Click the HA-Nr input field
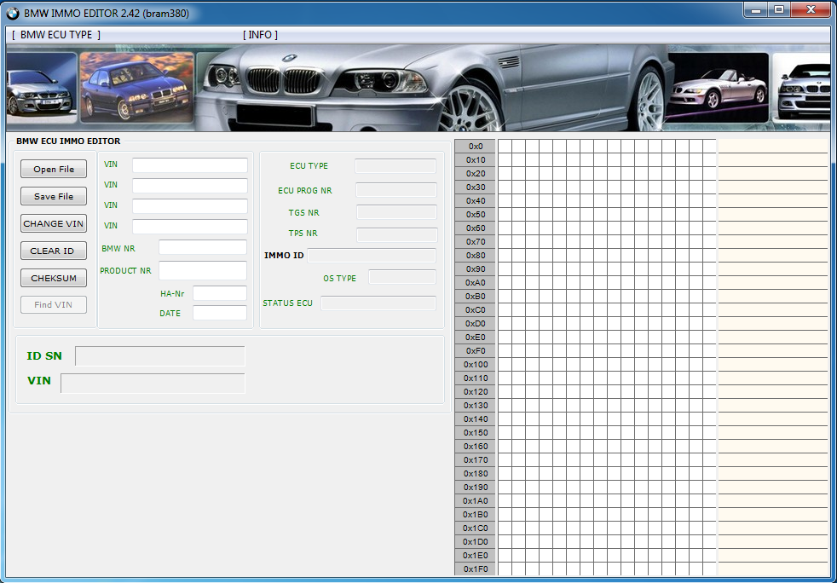837x583 pixels. coord(219,293)
